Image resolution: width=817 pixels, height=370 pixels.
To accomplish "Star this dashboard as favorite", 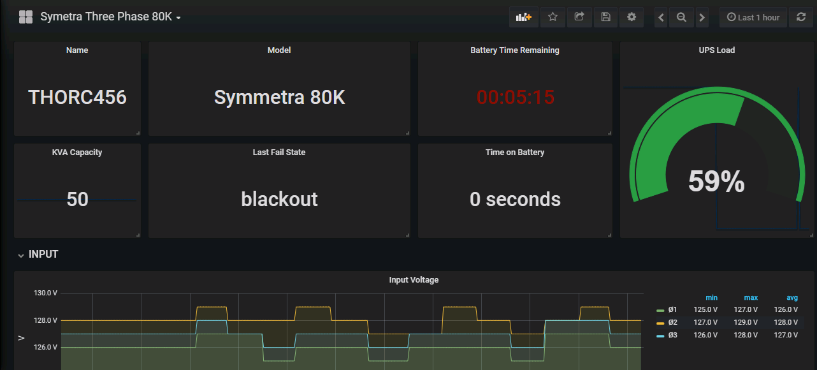I will pyautogui.click(x=553, y=17).
